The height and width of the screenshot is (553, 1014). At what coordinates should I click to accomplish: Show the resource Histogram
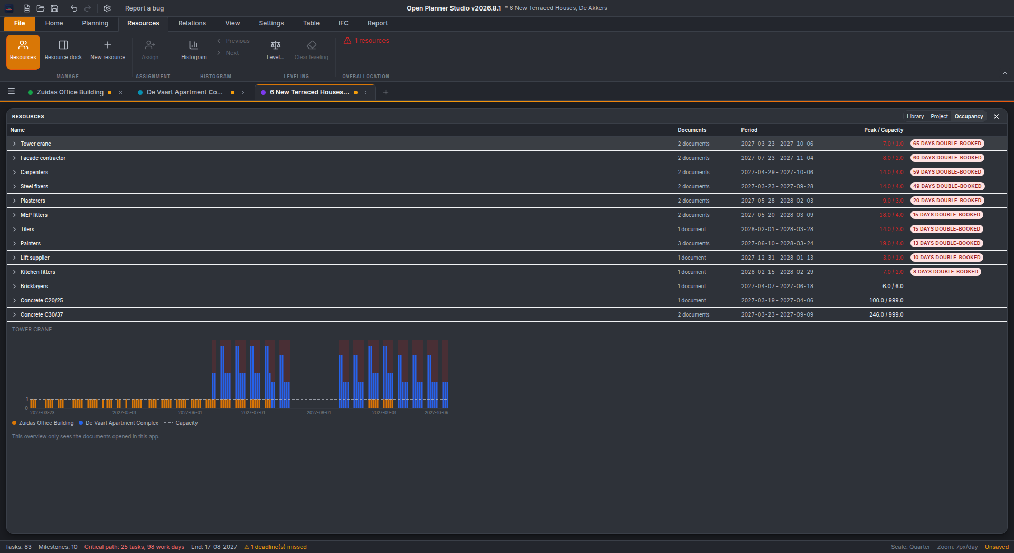click(194, 52)
